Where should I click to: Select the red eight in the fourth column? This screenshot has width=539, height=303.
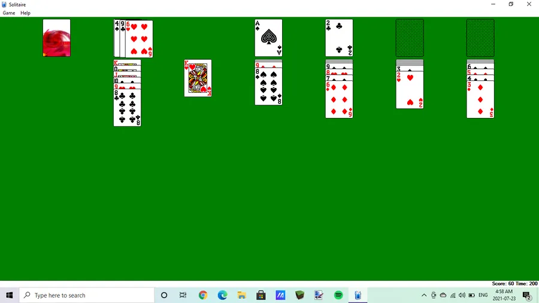(340, 72)
